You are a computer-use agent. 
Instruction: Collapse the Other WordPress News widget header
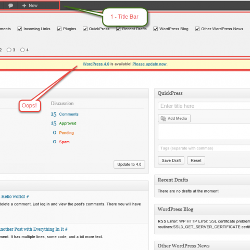pyautogui.click(x=202, y=246)
